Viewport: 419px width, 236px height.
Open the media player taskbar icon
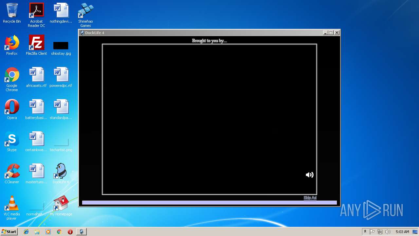pos(48,232)
